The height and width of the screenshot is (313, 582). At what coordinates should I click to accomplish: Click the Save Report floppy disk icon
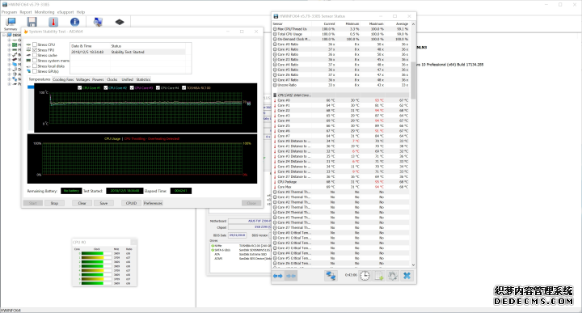32,23
